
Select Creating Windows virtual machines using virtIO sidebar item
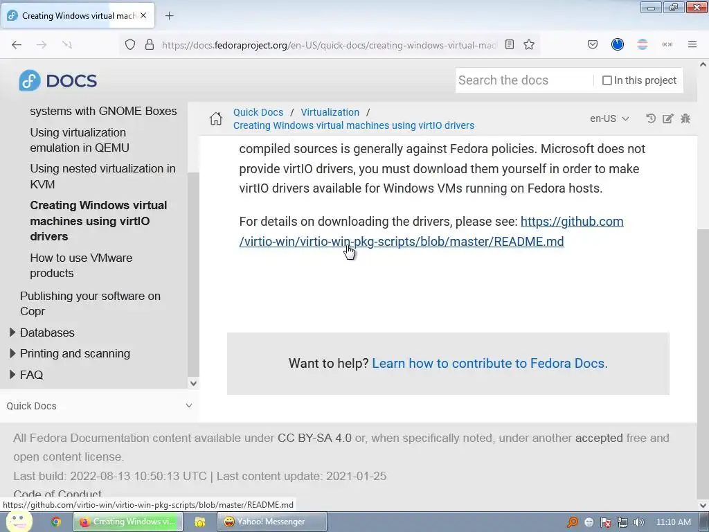click(98, 221)
